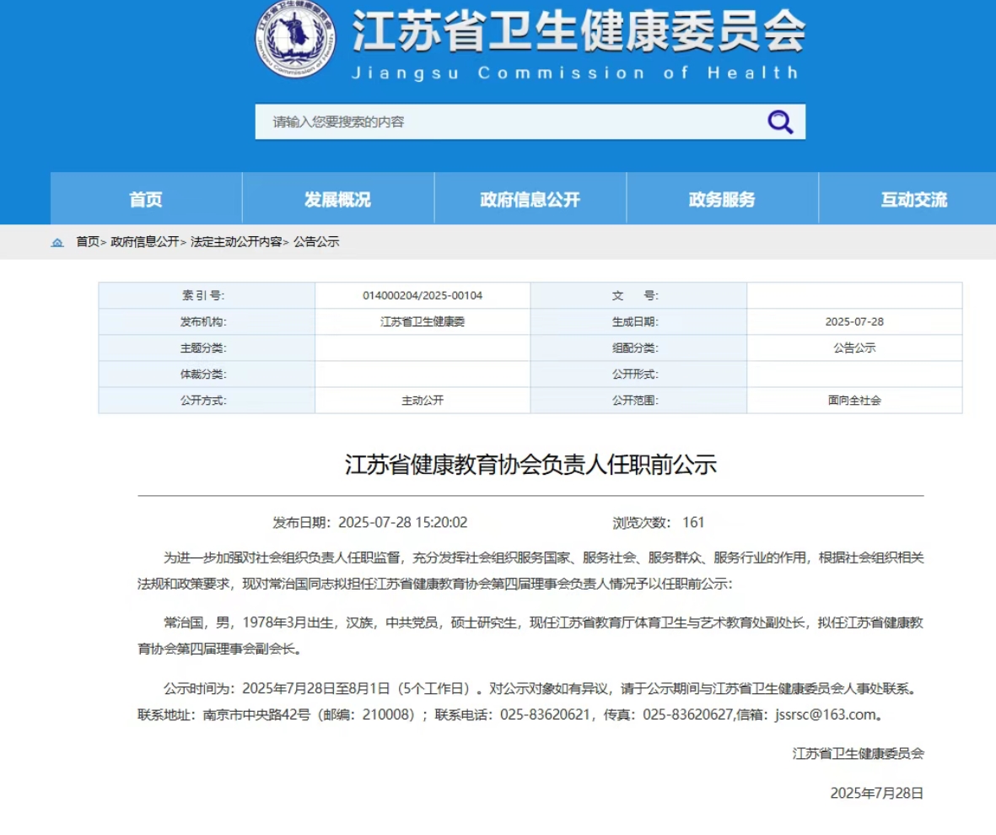
Task: Focus the search box with placeholder 请输入您要搜索的内容
Action: (506, 122)
